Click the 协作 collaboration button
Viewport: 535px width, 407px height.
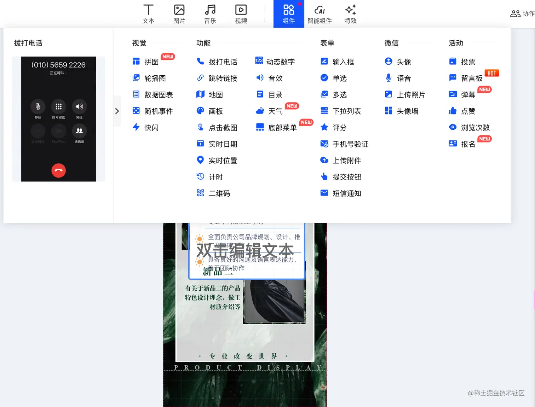tap(522, 13)
